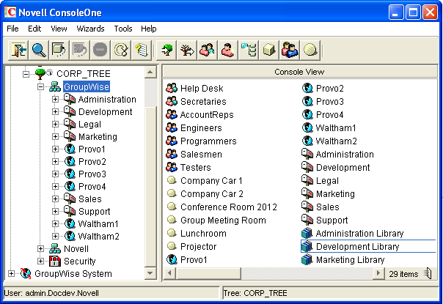Viewport: 443px width, 304px height.
Task: Click the tree pane scroll down arrow
Action: (x=150, y=273)
